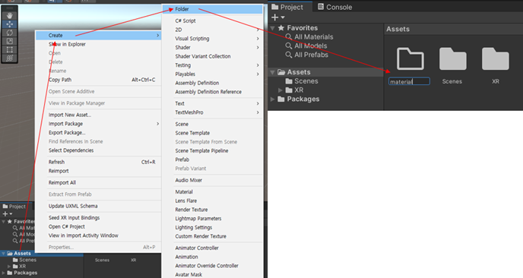Select the Assets folder in right panel tree
The width and height of the screenshot is (523, 278).
(x=294, y=72)
